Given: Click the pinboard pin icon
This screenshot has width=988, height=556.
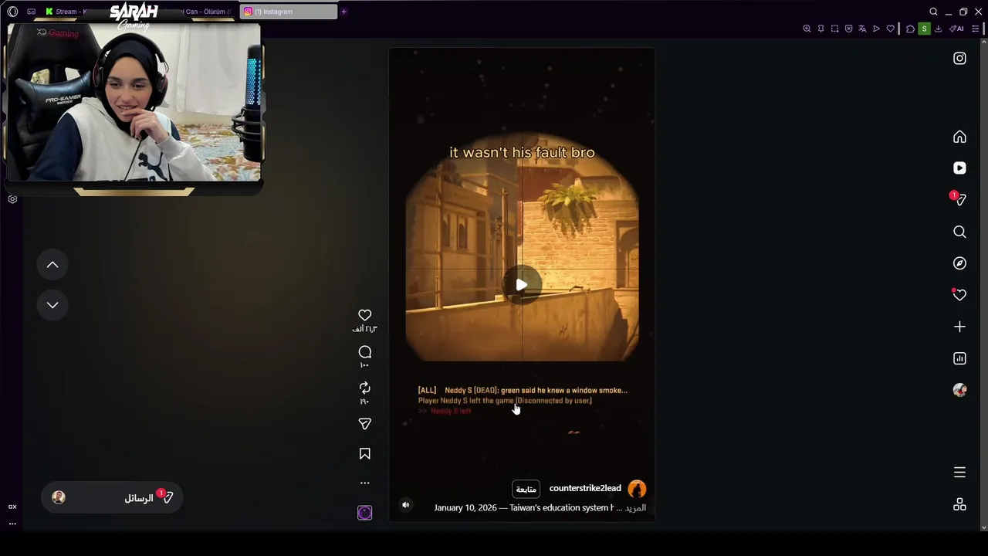Looking at the screenshot, I should (821, 29).
